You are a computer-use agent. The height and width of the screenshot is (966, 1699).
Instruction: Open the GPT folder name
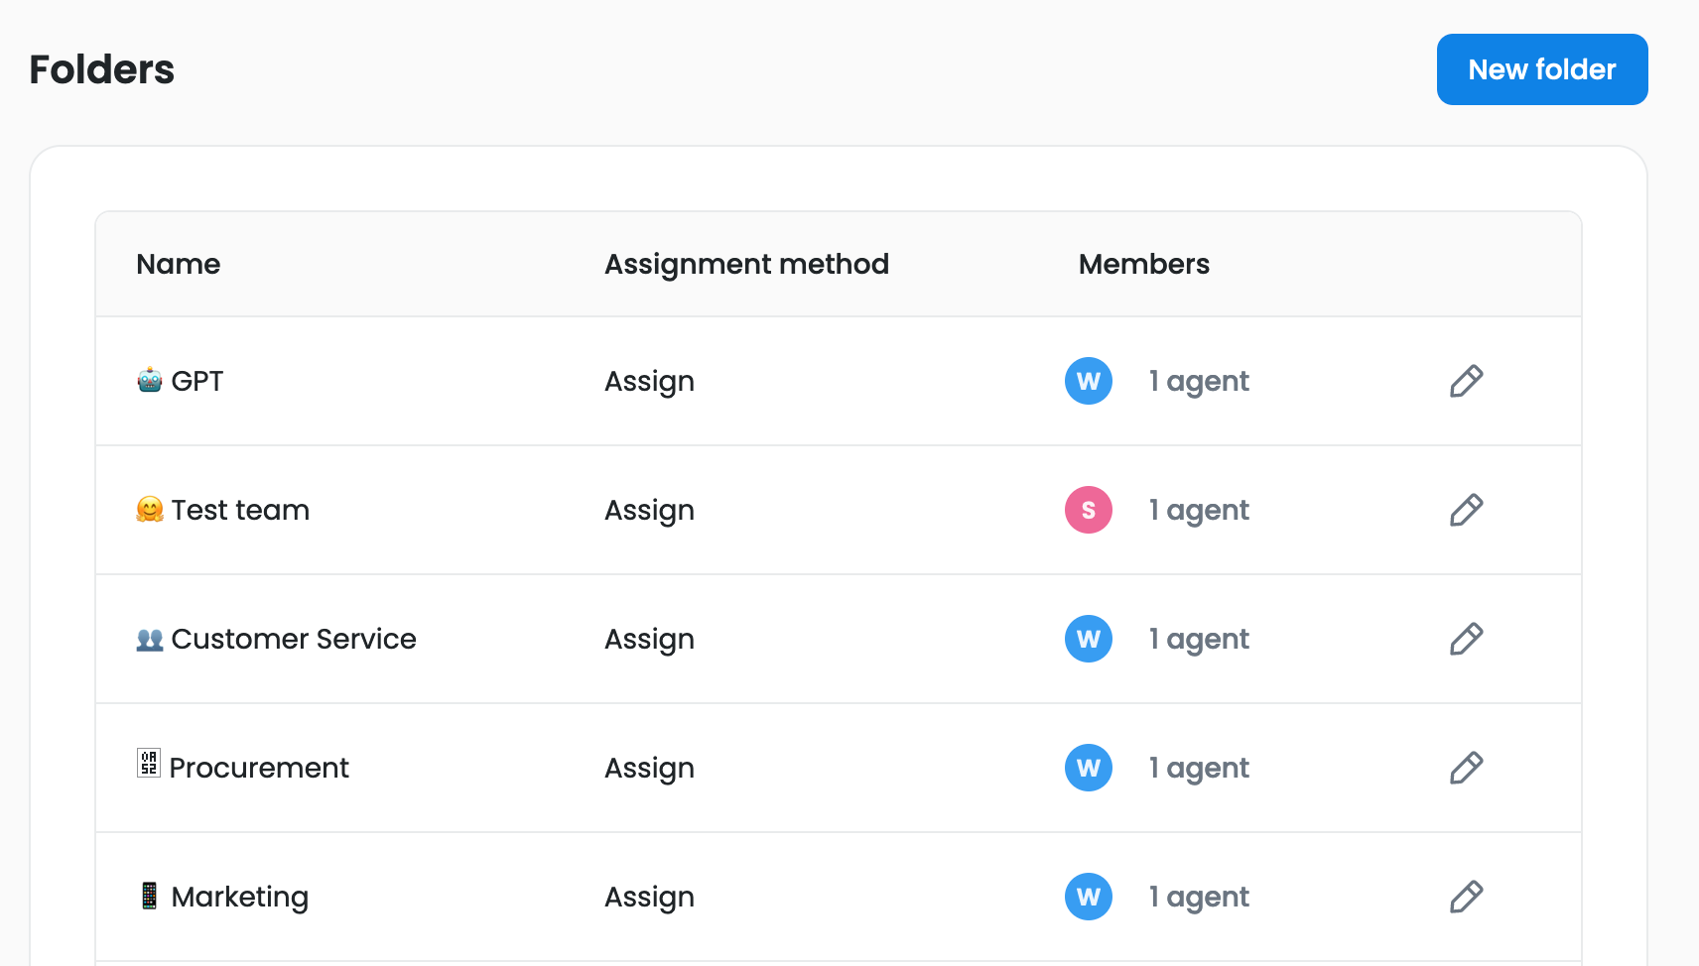tap(197, 381)
